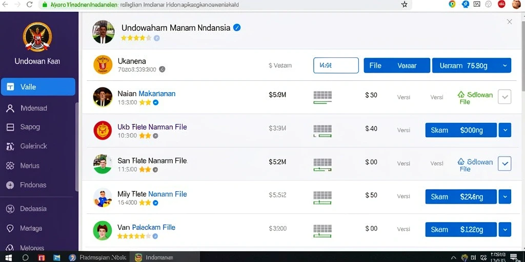Toggle checked box in San Flete Nanarm File row
Image resolution: width=525 pixels, height=262 pixels.
[x=504, y=164]
